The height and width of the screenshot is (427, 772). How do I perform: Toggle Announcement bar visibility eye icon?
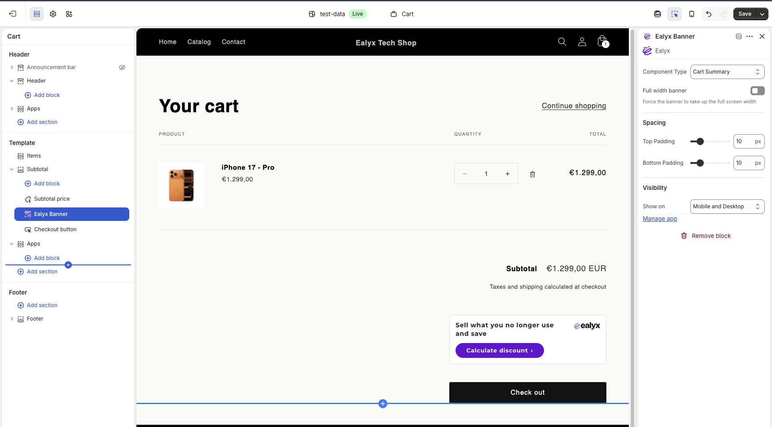(x=122, y=67)
